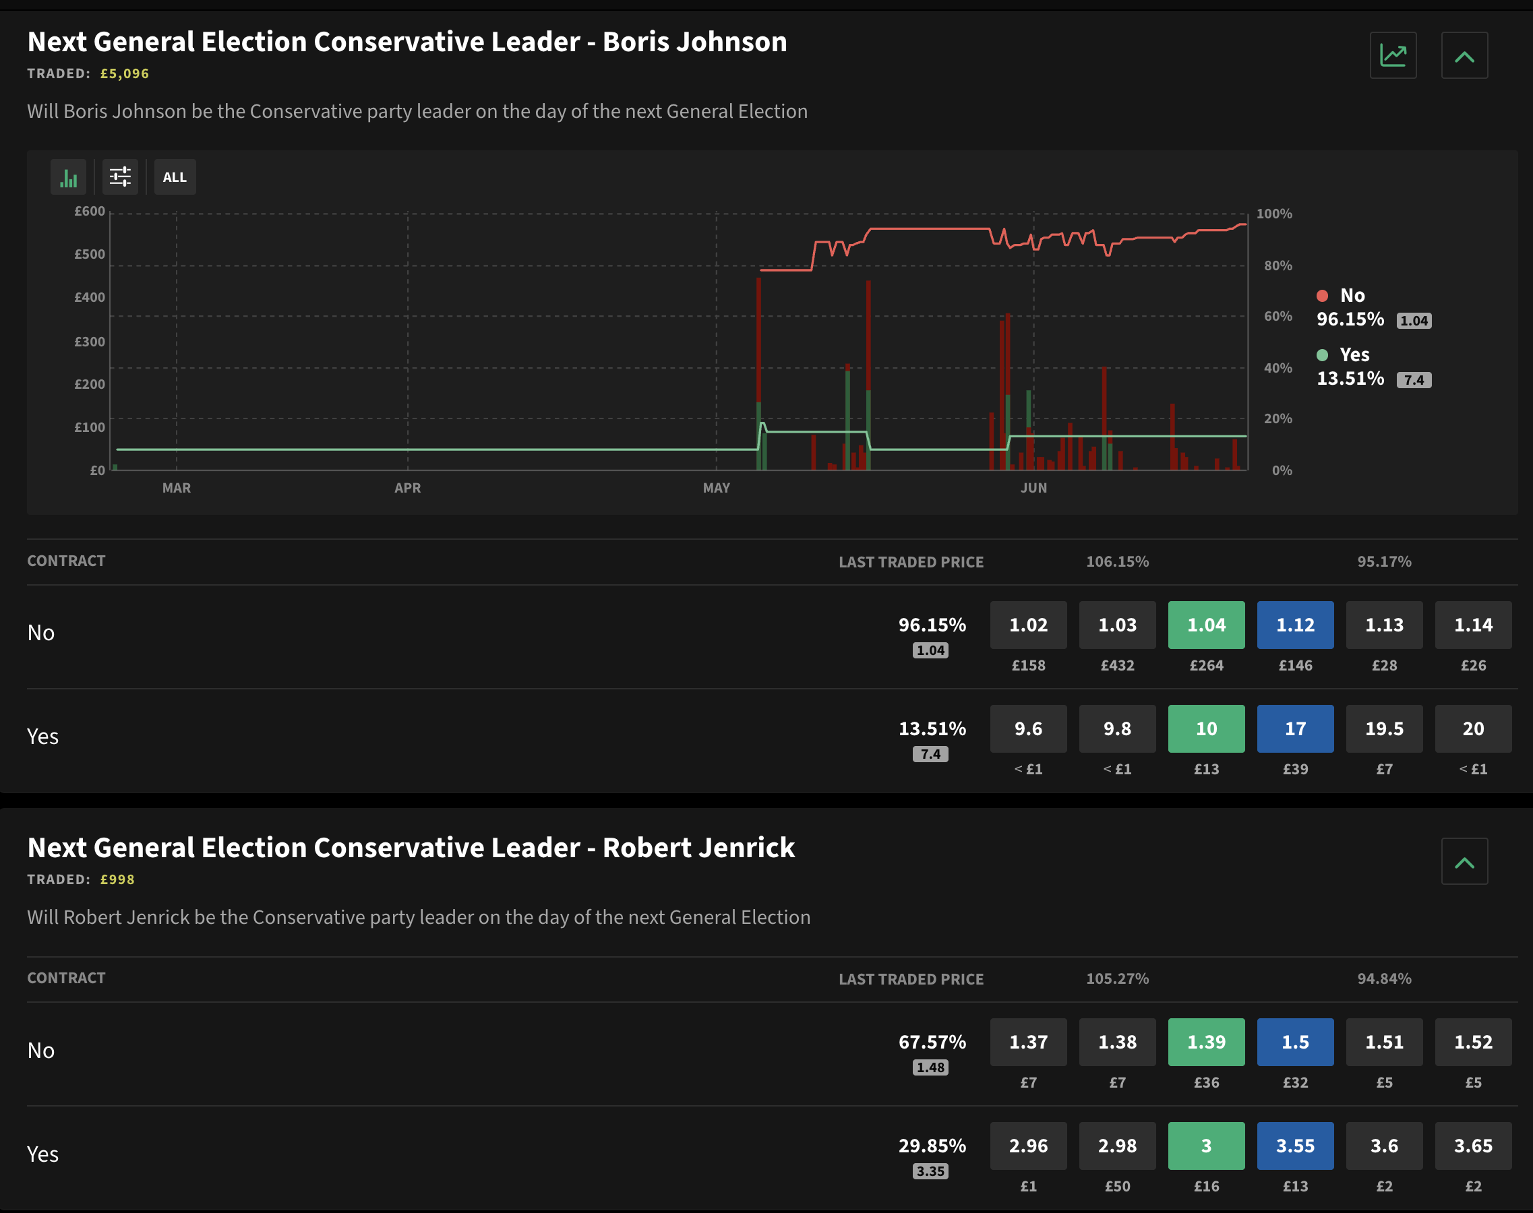Click the £264 amount under 1.04

tap(1206, 665)
